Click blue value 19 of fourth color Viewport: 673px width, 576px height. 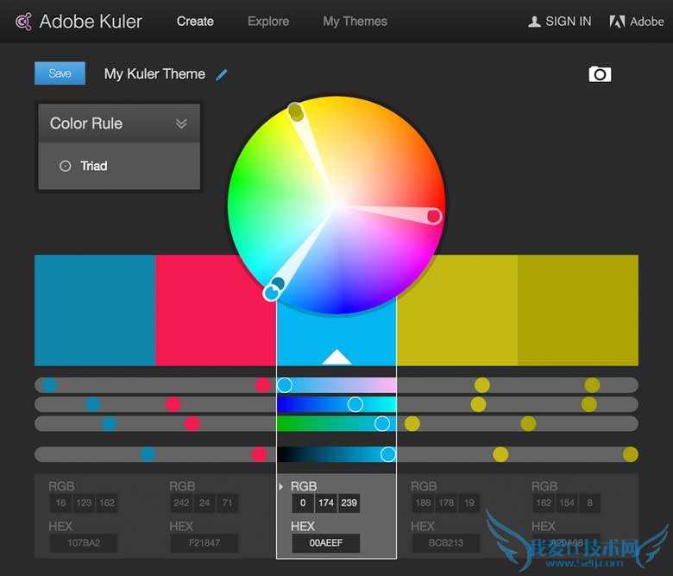click(x=469, y=503)
